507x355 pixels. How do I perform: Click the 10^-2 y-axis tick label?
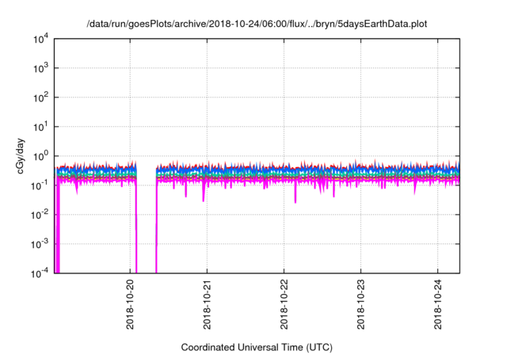point(40,215)
